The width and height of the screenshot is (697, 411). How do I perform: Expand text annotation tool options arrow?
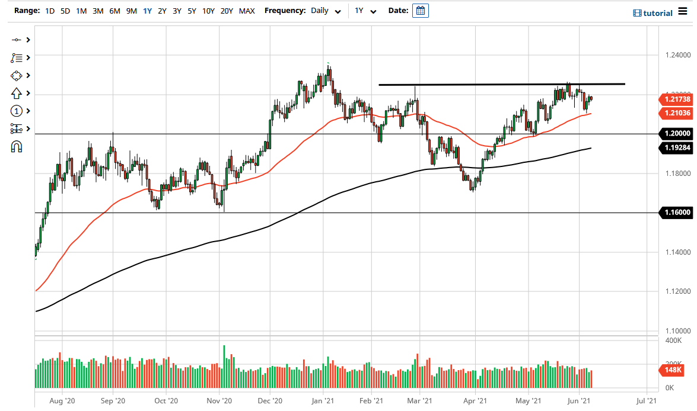(x=28, y=57)
